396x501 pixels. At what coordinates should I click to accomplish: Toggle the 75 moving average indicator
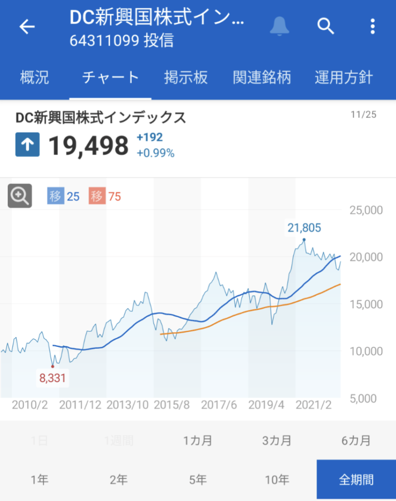(x=105, y=196)
